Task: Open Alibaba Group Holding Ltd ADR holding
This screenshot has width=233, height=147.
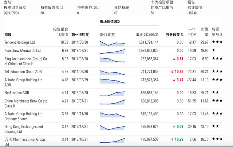Action: [x=23, y=82]
